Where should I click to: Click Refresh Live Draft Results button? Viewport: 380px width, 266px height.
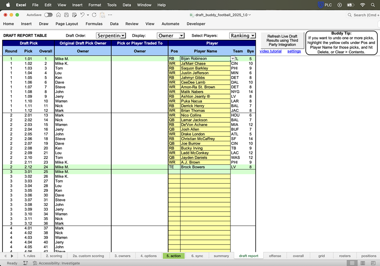pyautogui.click(x=282, y=40)
